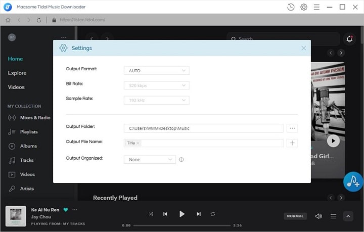
Task: Navigate forward in browser toolbar
Action: click(29, 20)
